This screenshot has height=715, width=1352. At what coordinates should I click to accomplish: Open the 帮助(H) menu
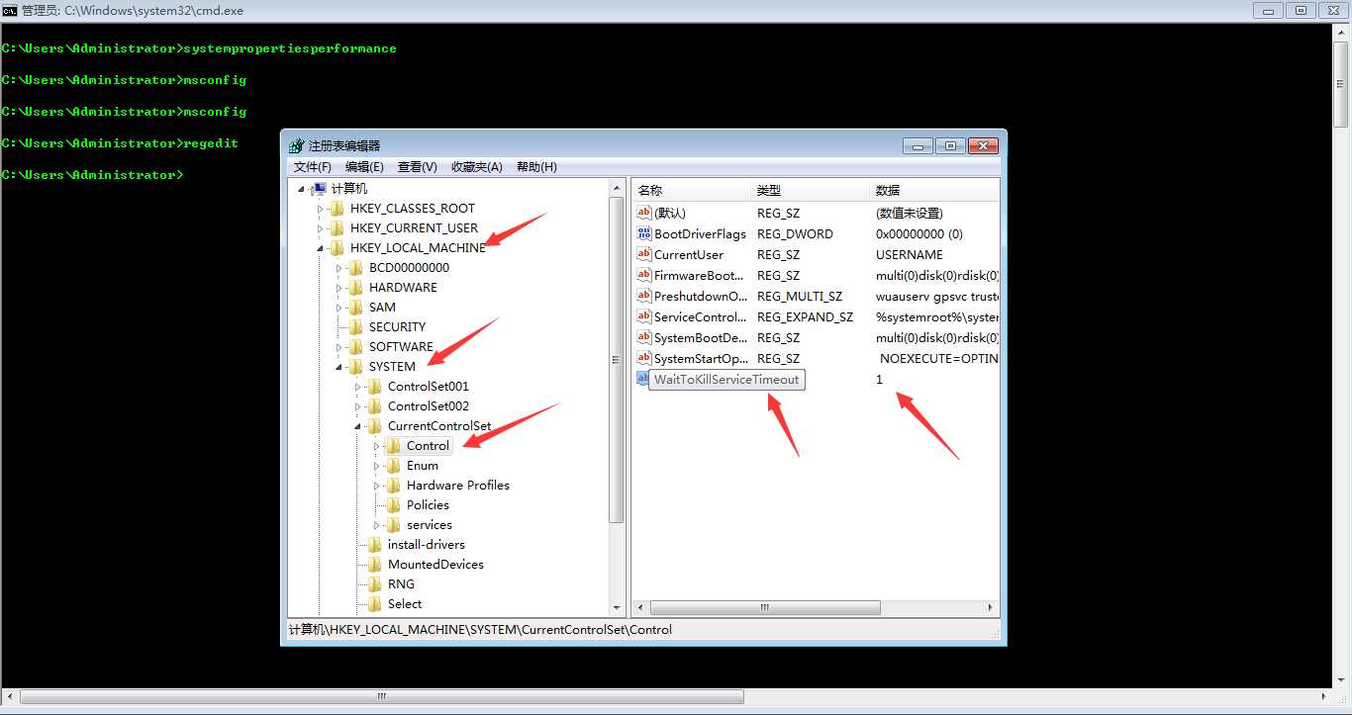[x=536, y=167]
